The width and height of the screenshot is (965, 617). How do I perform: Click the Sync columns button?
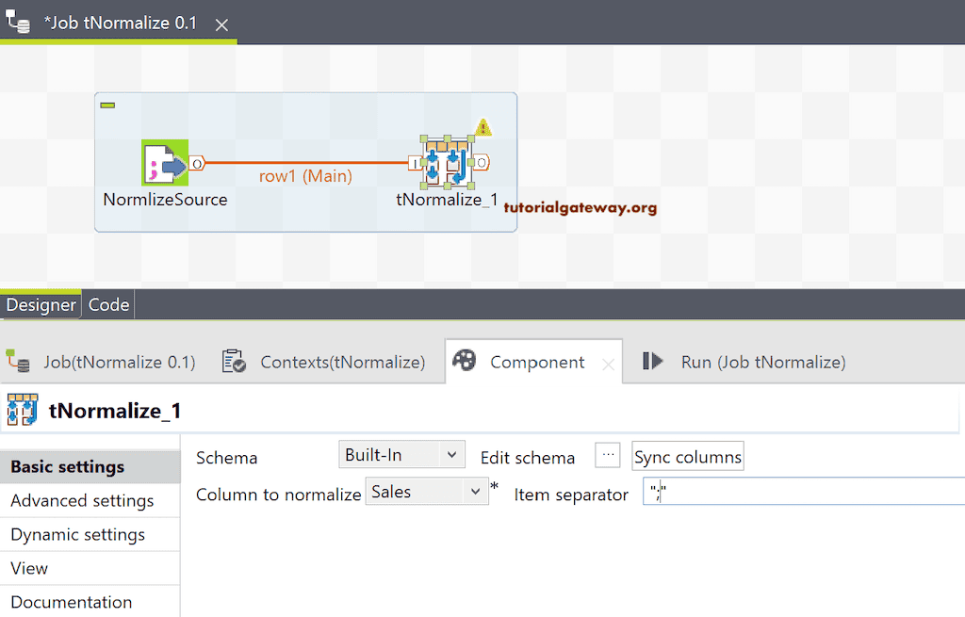click(x=687, y=456)
